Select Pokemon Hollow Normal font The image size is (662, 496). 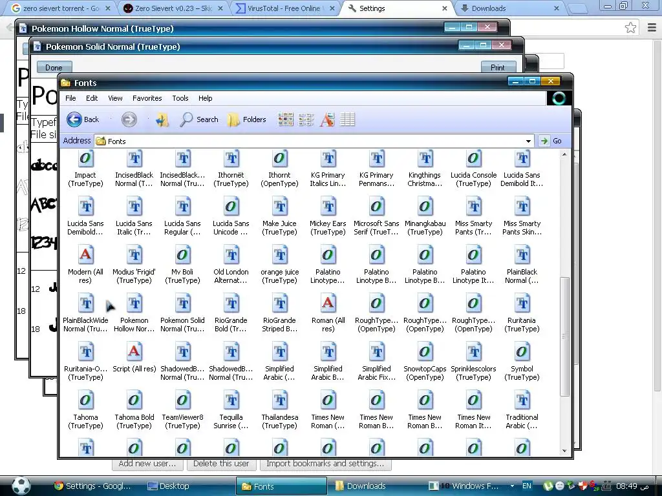point(134,314)
